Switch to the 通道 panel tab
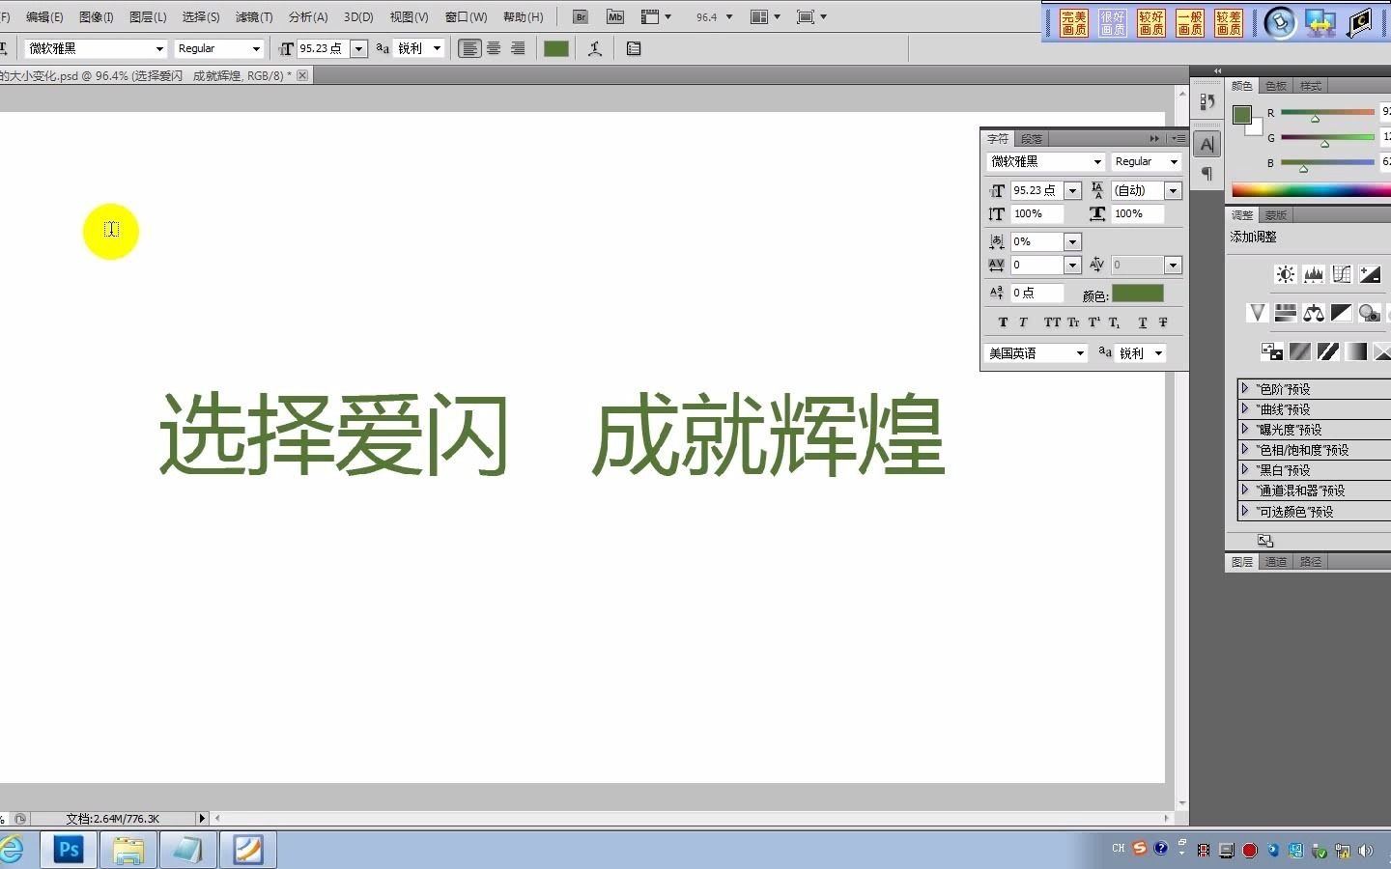1391x869 pixels. pos(1275,561)
